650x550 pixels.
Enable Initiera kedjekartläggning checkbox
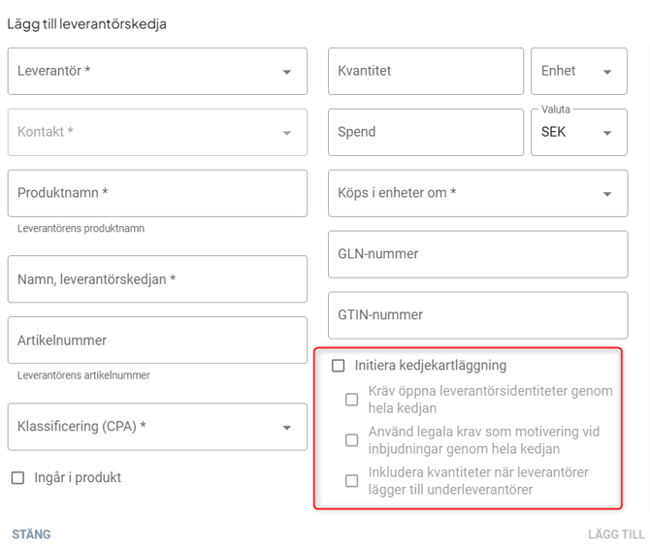339,366
